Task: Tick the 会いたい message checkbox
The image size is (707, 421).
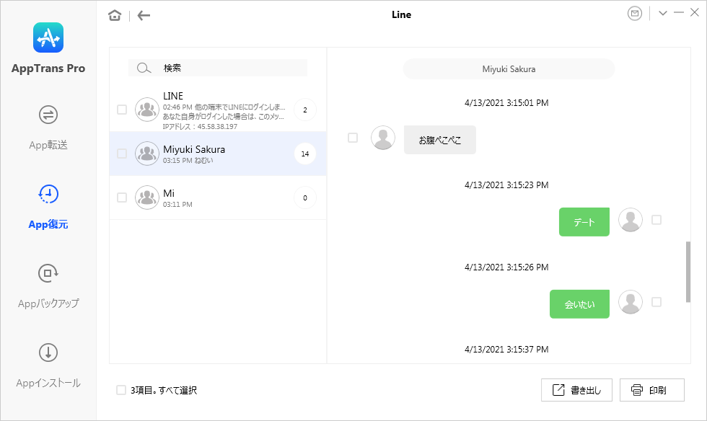Action: point(656,302)
